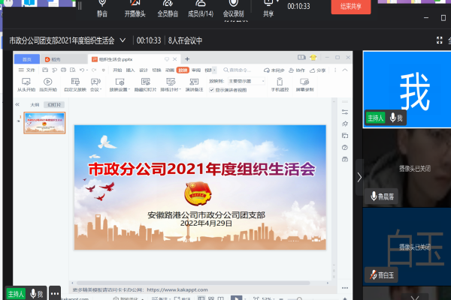Screen dimensions: 451x300
Task: Add new tab with plus icon
Action: click(187, 58)
